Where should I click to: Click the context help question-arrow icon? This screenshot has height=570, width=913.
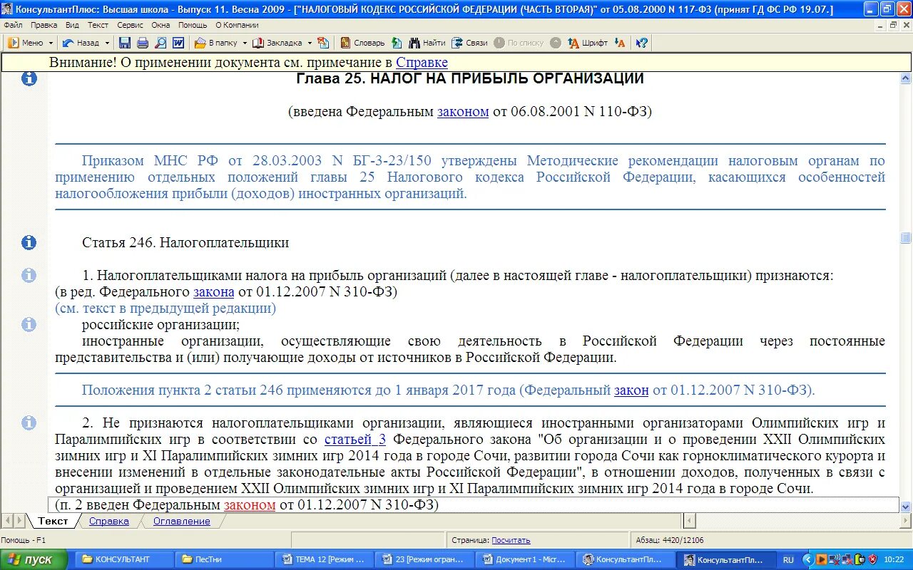click(x=642, y=43)
